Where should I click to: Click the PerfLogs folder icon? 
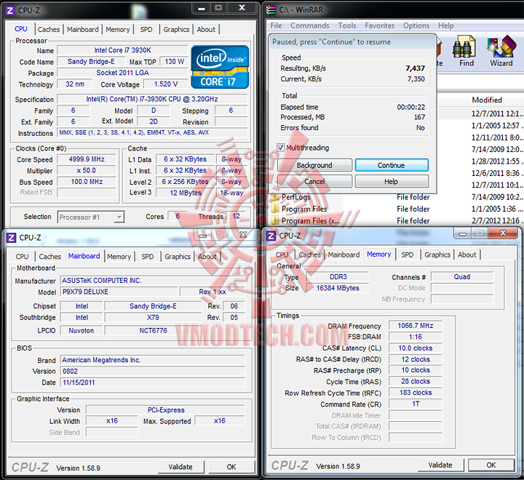click(275, 197)
